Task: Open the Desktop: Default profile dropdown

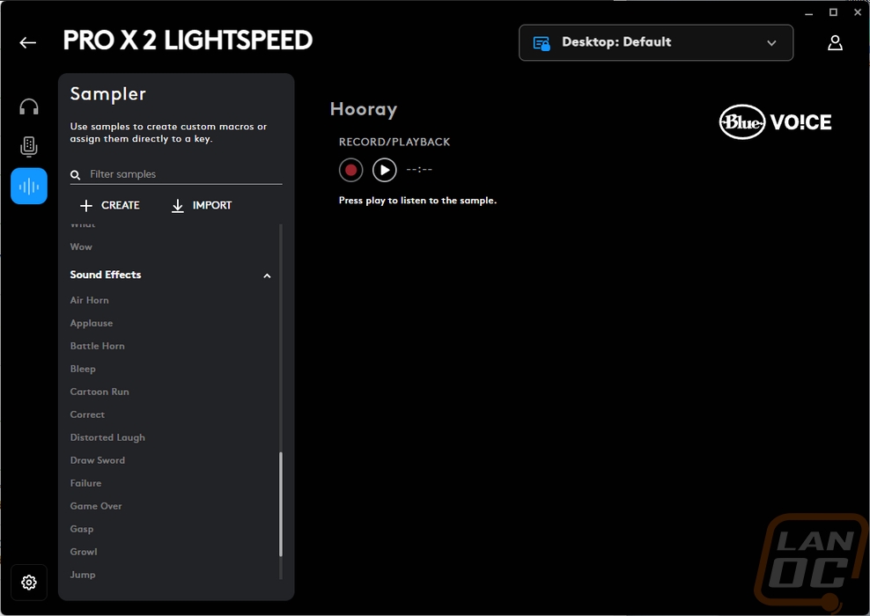Action: tap(656, 43)
